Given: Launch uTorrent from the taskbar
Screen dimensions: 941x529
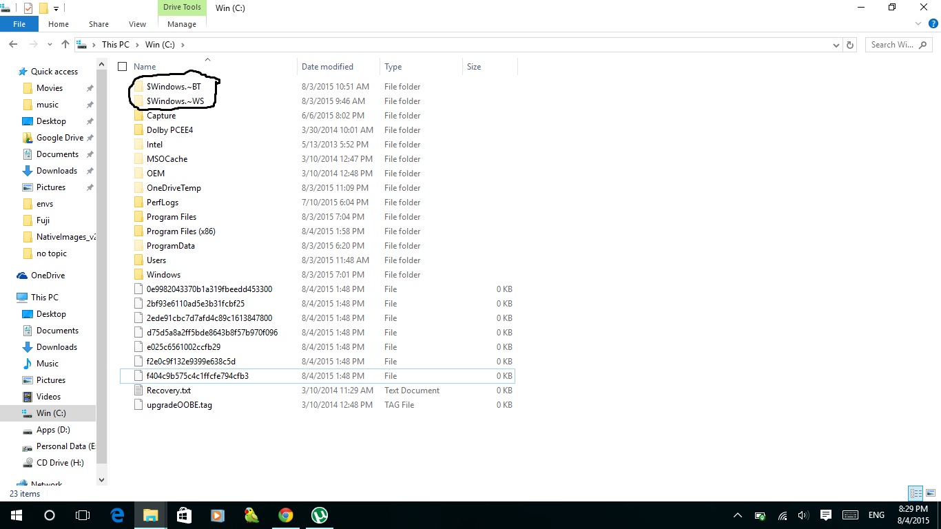Looking at the screenshot, I should tap(319, 515).
